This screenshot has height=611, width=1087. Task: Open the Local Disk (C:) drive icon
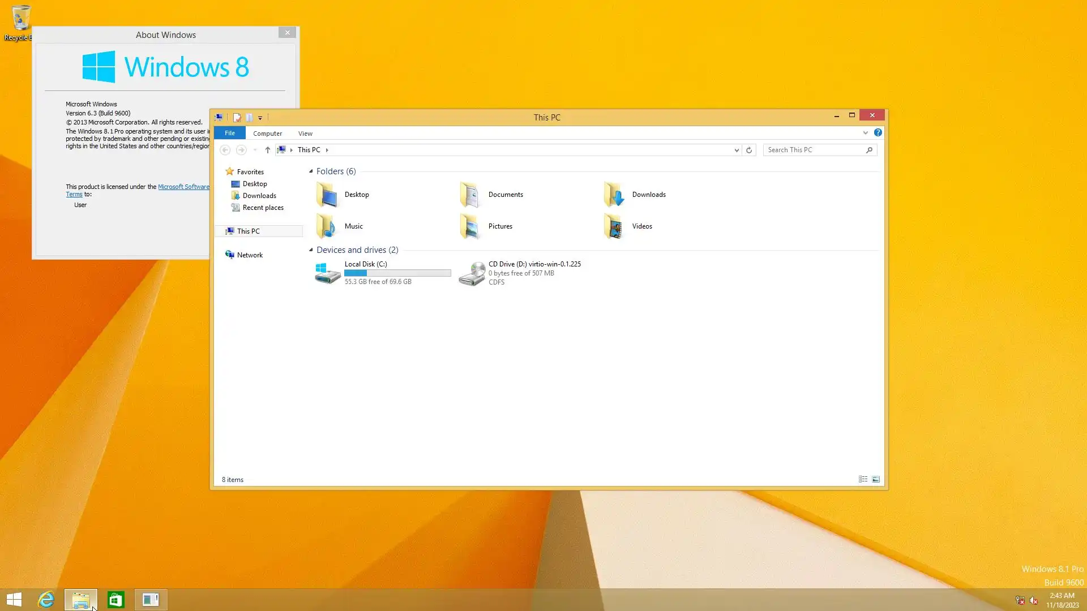coord(327,273)
